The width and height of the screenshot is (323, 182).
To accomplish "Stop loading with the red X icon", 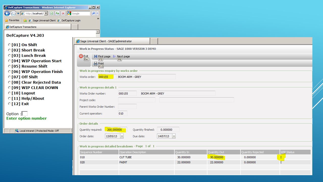I will click(63, 13).
